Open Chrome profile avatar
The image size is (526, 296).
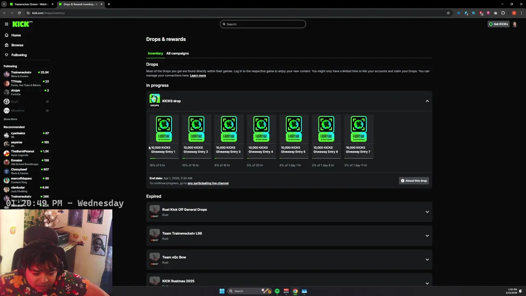pos(514,13)
